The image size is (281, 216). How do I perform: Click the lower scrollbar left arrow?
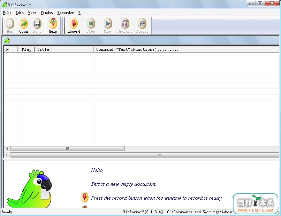pyautogui.click(x=7, y=155)
